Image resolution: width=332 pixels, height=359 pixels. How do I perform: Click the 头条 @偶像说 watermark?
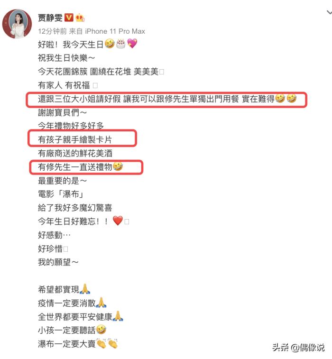pyautogui.click(x=298, y=348)
